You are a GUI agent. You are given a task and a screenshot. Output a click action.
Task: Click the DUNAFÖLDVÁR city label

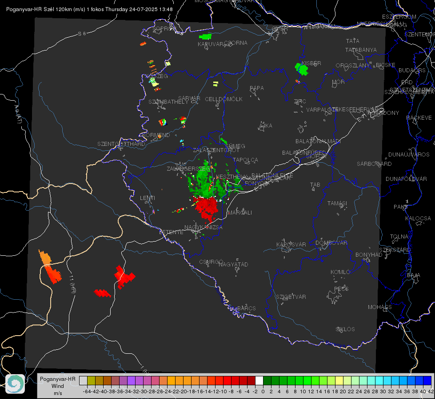point(406,179)
